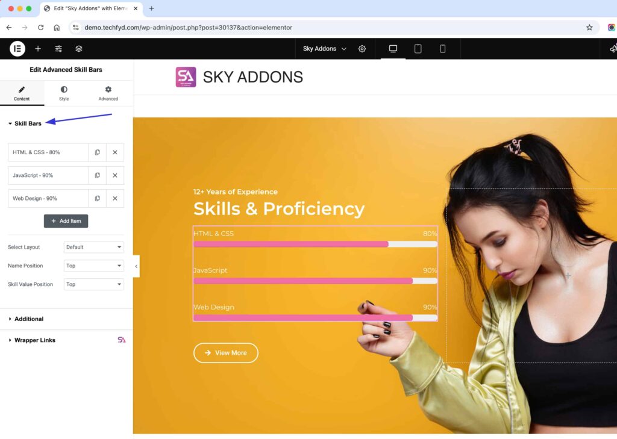Duplicate the HTML & CSS skill item
This screenshot has width=617, height=439.
tap(97, 152)
